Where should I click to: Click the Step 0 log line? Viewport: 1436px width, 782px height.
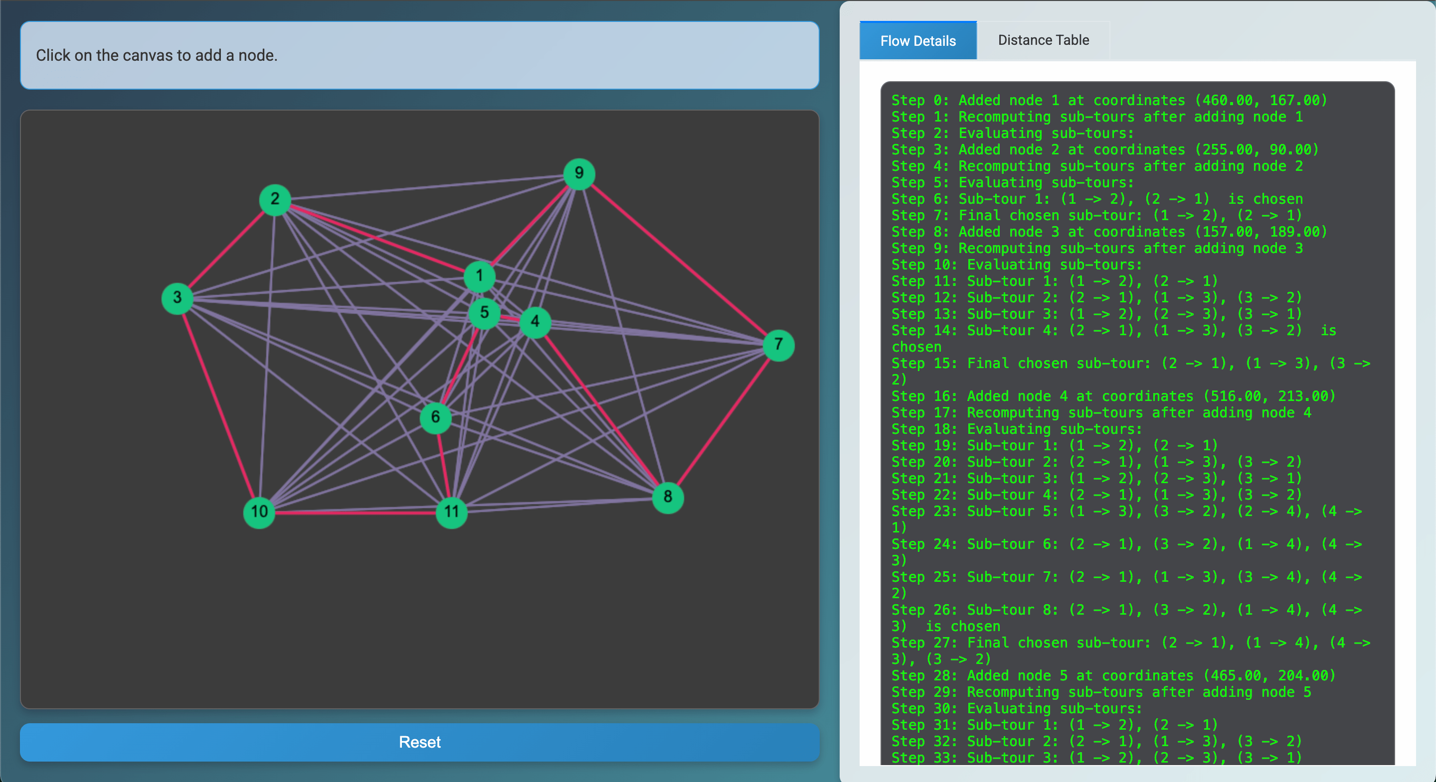pyautogui.click(x=1109, y=100)
